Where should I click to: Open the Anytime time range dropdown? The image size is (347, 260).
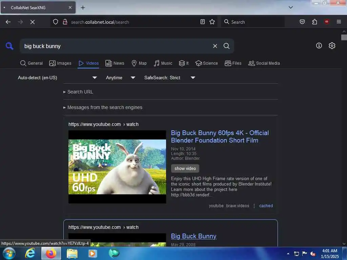click(x=120, y=78)
